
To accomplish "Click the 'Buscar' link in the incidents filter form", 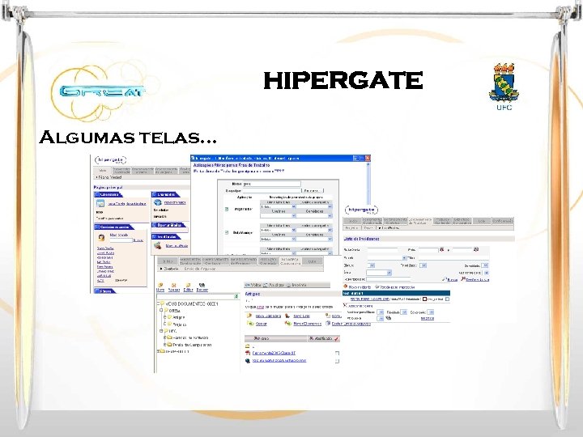I will 452,279.
